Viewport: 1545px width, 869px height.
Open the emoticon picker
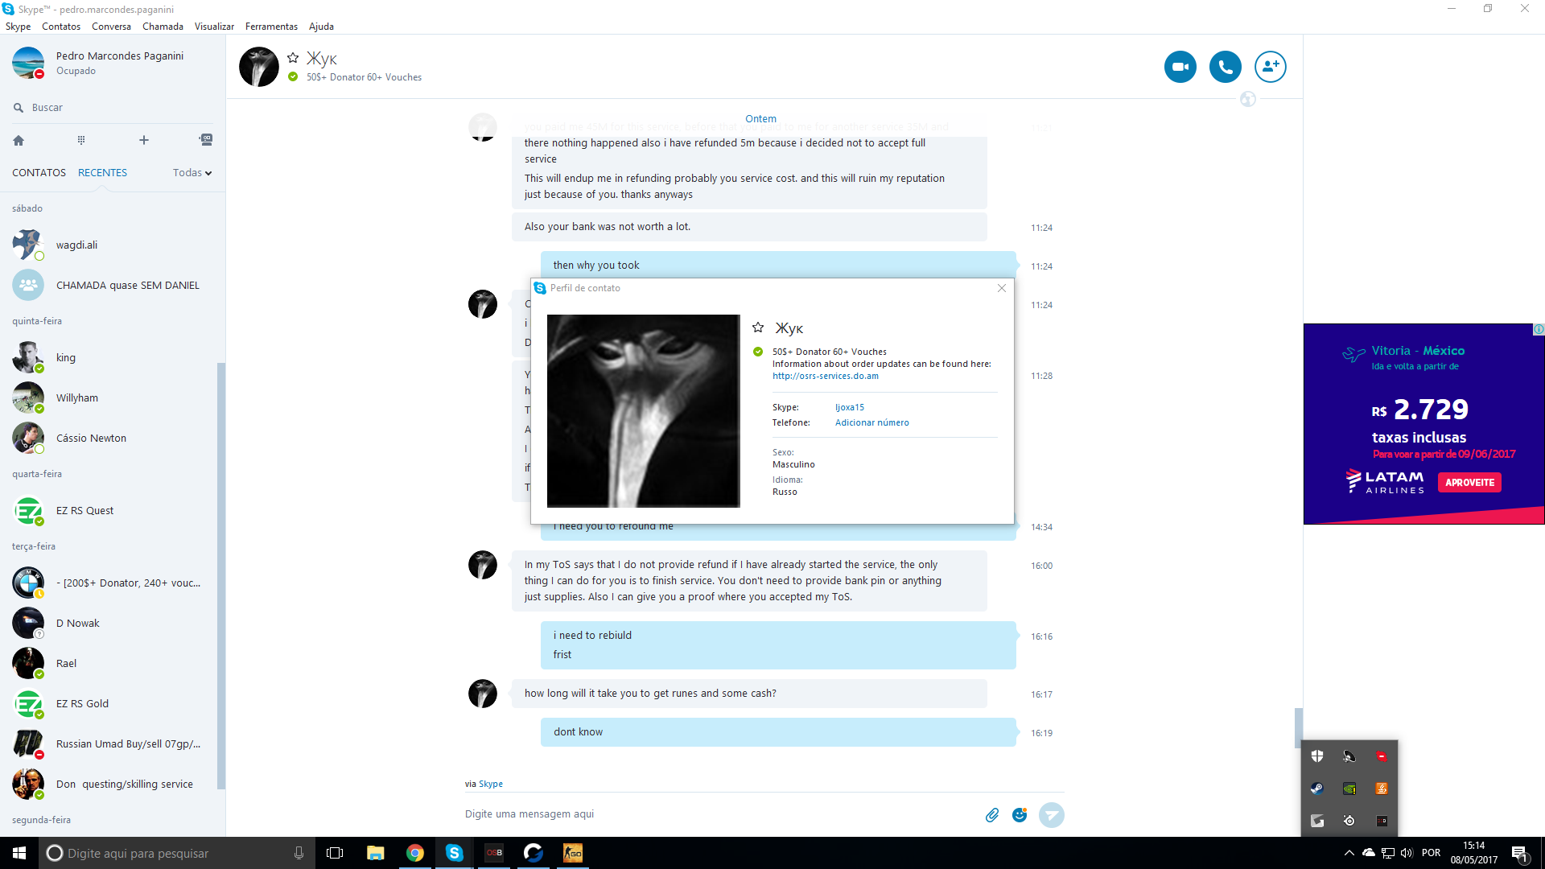[1020, 815]
